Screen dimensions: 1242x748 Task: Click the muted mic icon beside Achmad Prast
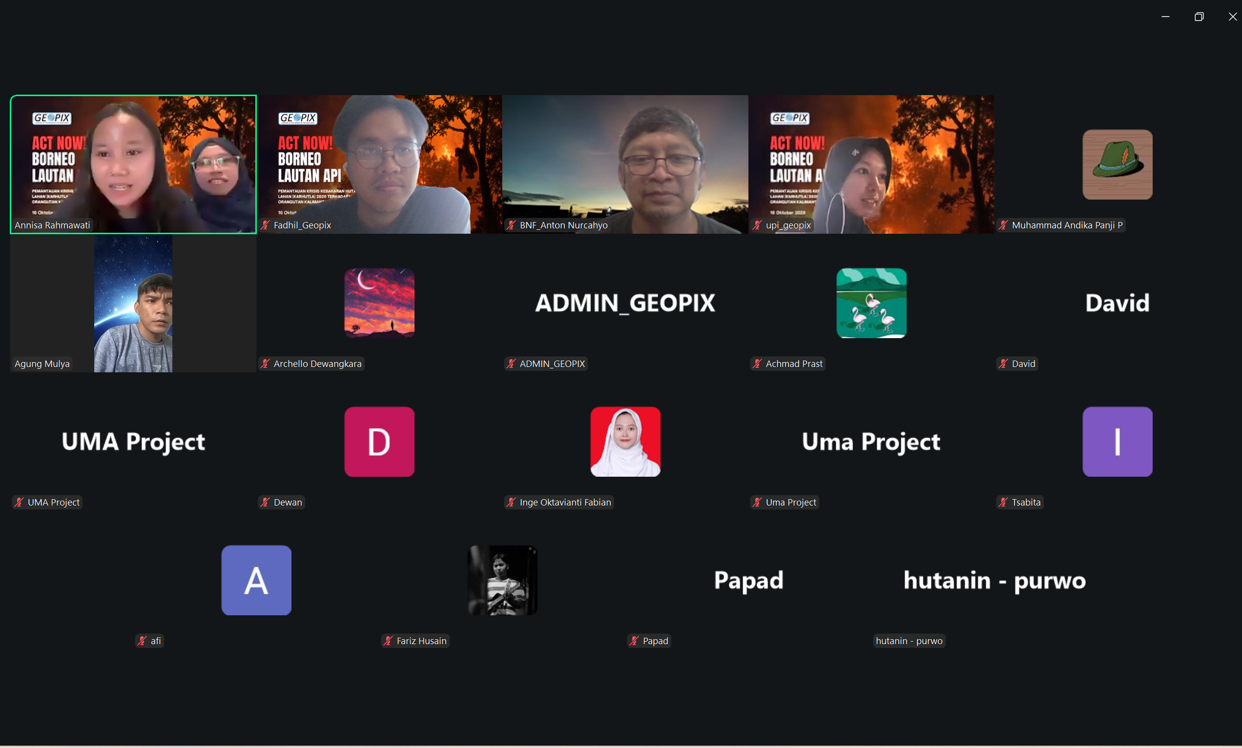[x=757, y=364]
